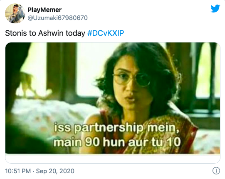The image size is (225, 179).
Task: Open PlayMemer's profile avatar
Action: [15, 13]
